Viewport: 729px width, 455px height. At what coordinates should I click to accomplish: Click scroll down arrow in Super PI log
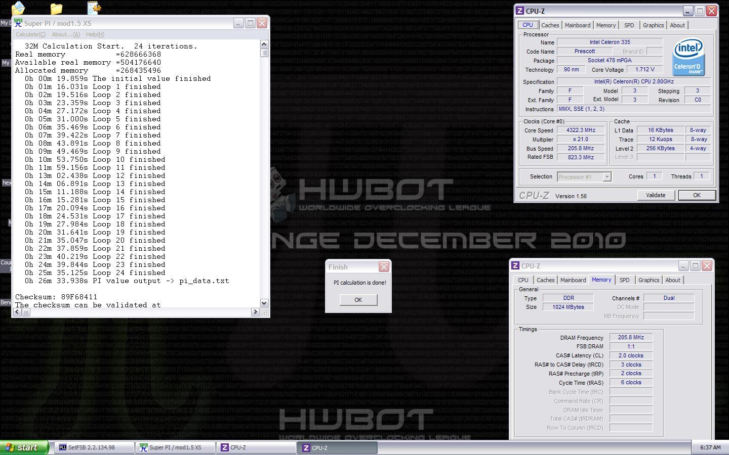pos(264,303)
